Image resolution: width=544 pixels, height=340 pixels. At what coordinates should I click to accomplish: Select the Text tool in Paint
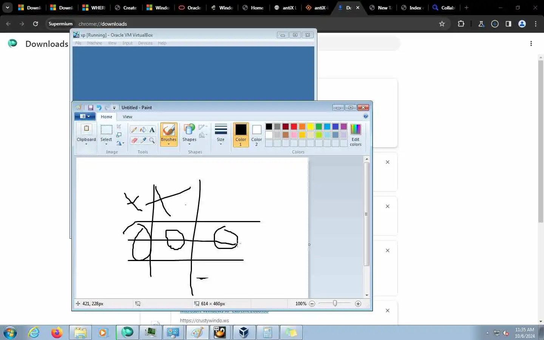click(x=152, y=130)
